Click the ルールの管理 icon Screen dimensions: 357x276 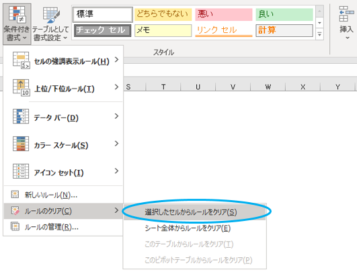pyautogui.click(x=15, y=226)
